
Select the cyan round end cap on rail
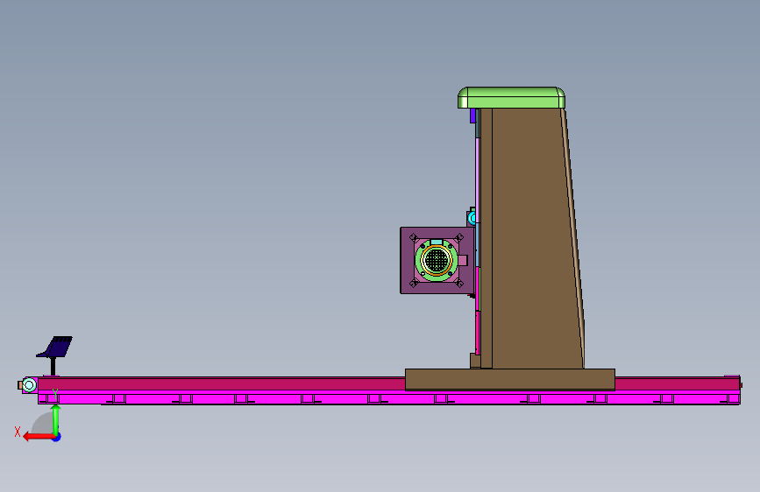pos(29,385)
